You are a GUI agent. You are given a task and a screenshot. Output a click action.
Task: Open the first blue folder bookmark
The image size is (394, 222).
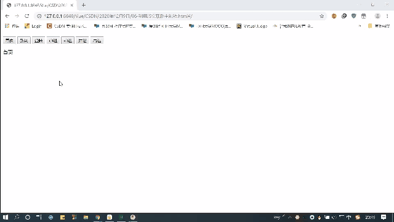click(x=115, y=26)
